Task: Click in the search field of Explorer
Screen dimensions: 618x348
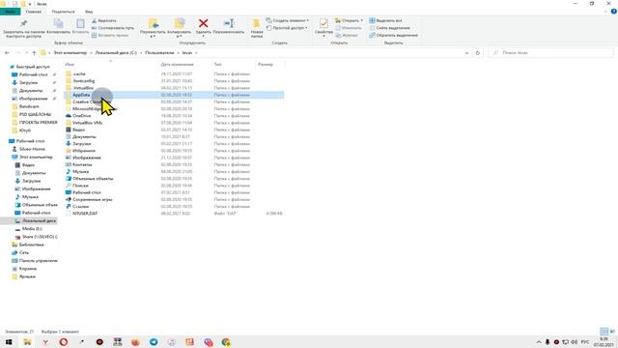Action: coord(551,52)
